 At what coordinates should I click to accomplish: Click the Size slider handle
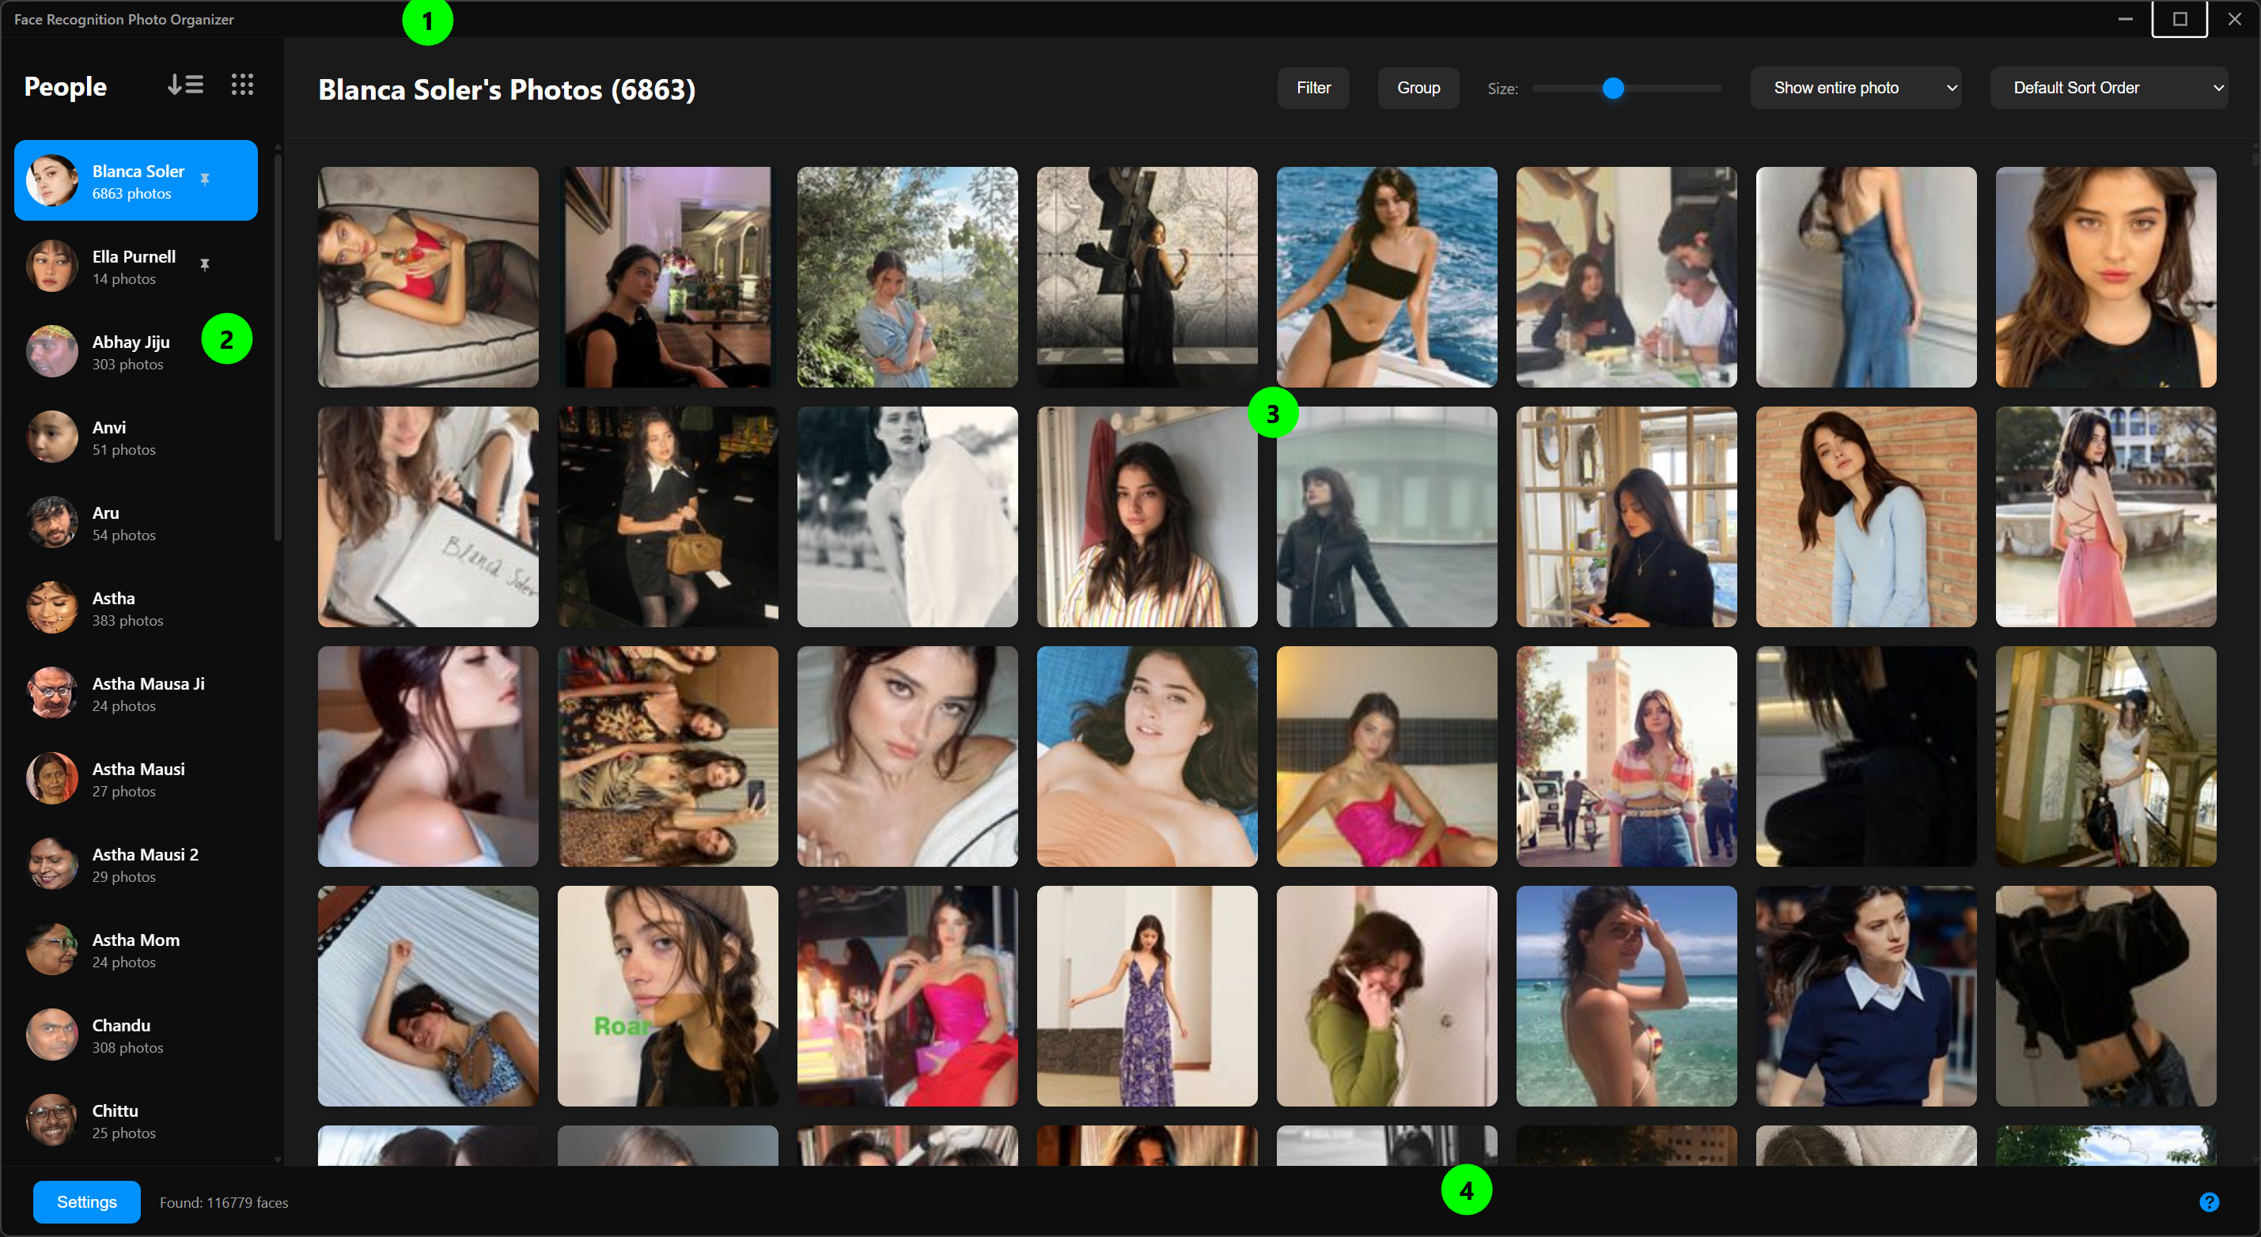[x=1613, y=88]
